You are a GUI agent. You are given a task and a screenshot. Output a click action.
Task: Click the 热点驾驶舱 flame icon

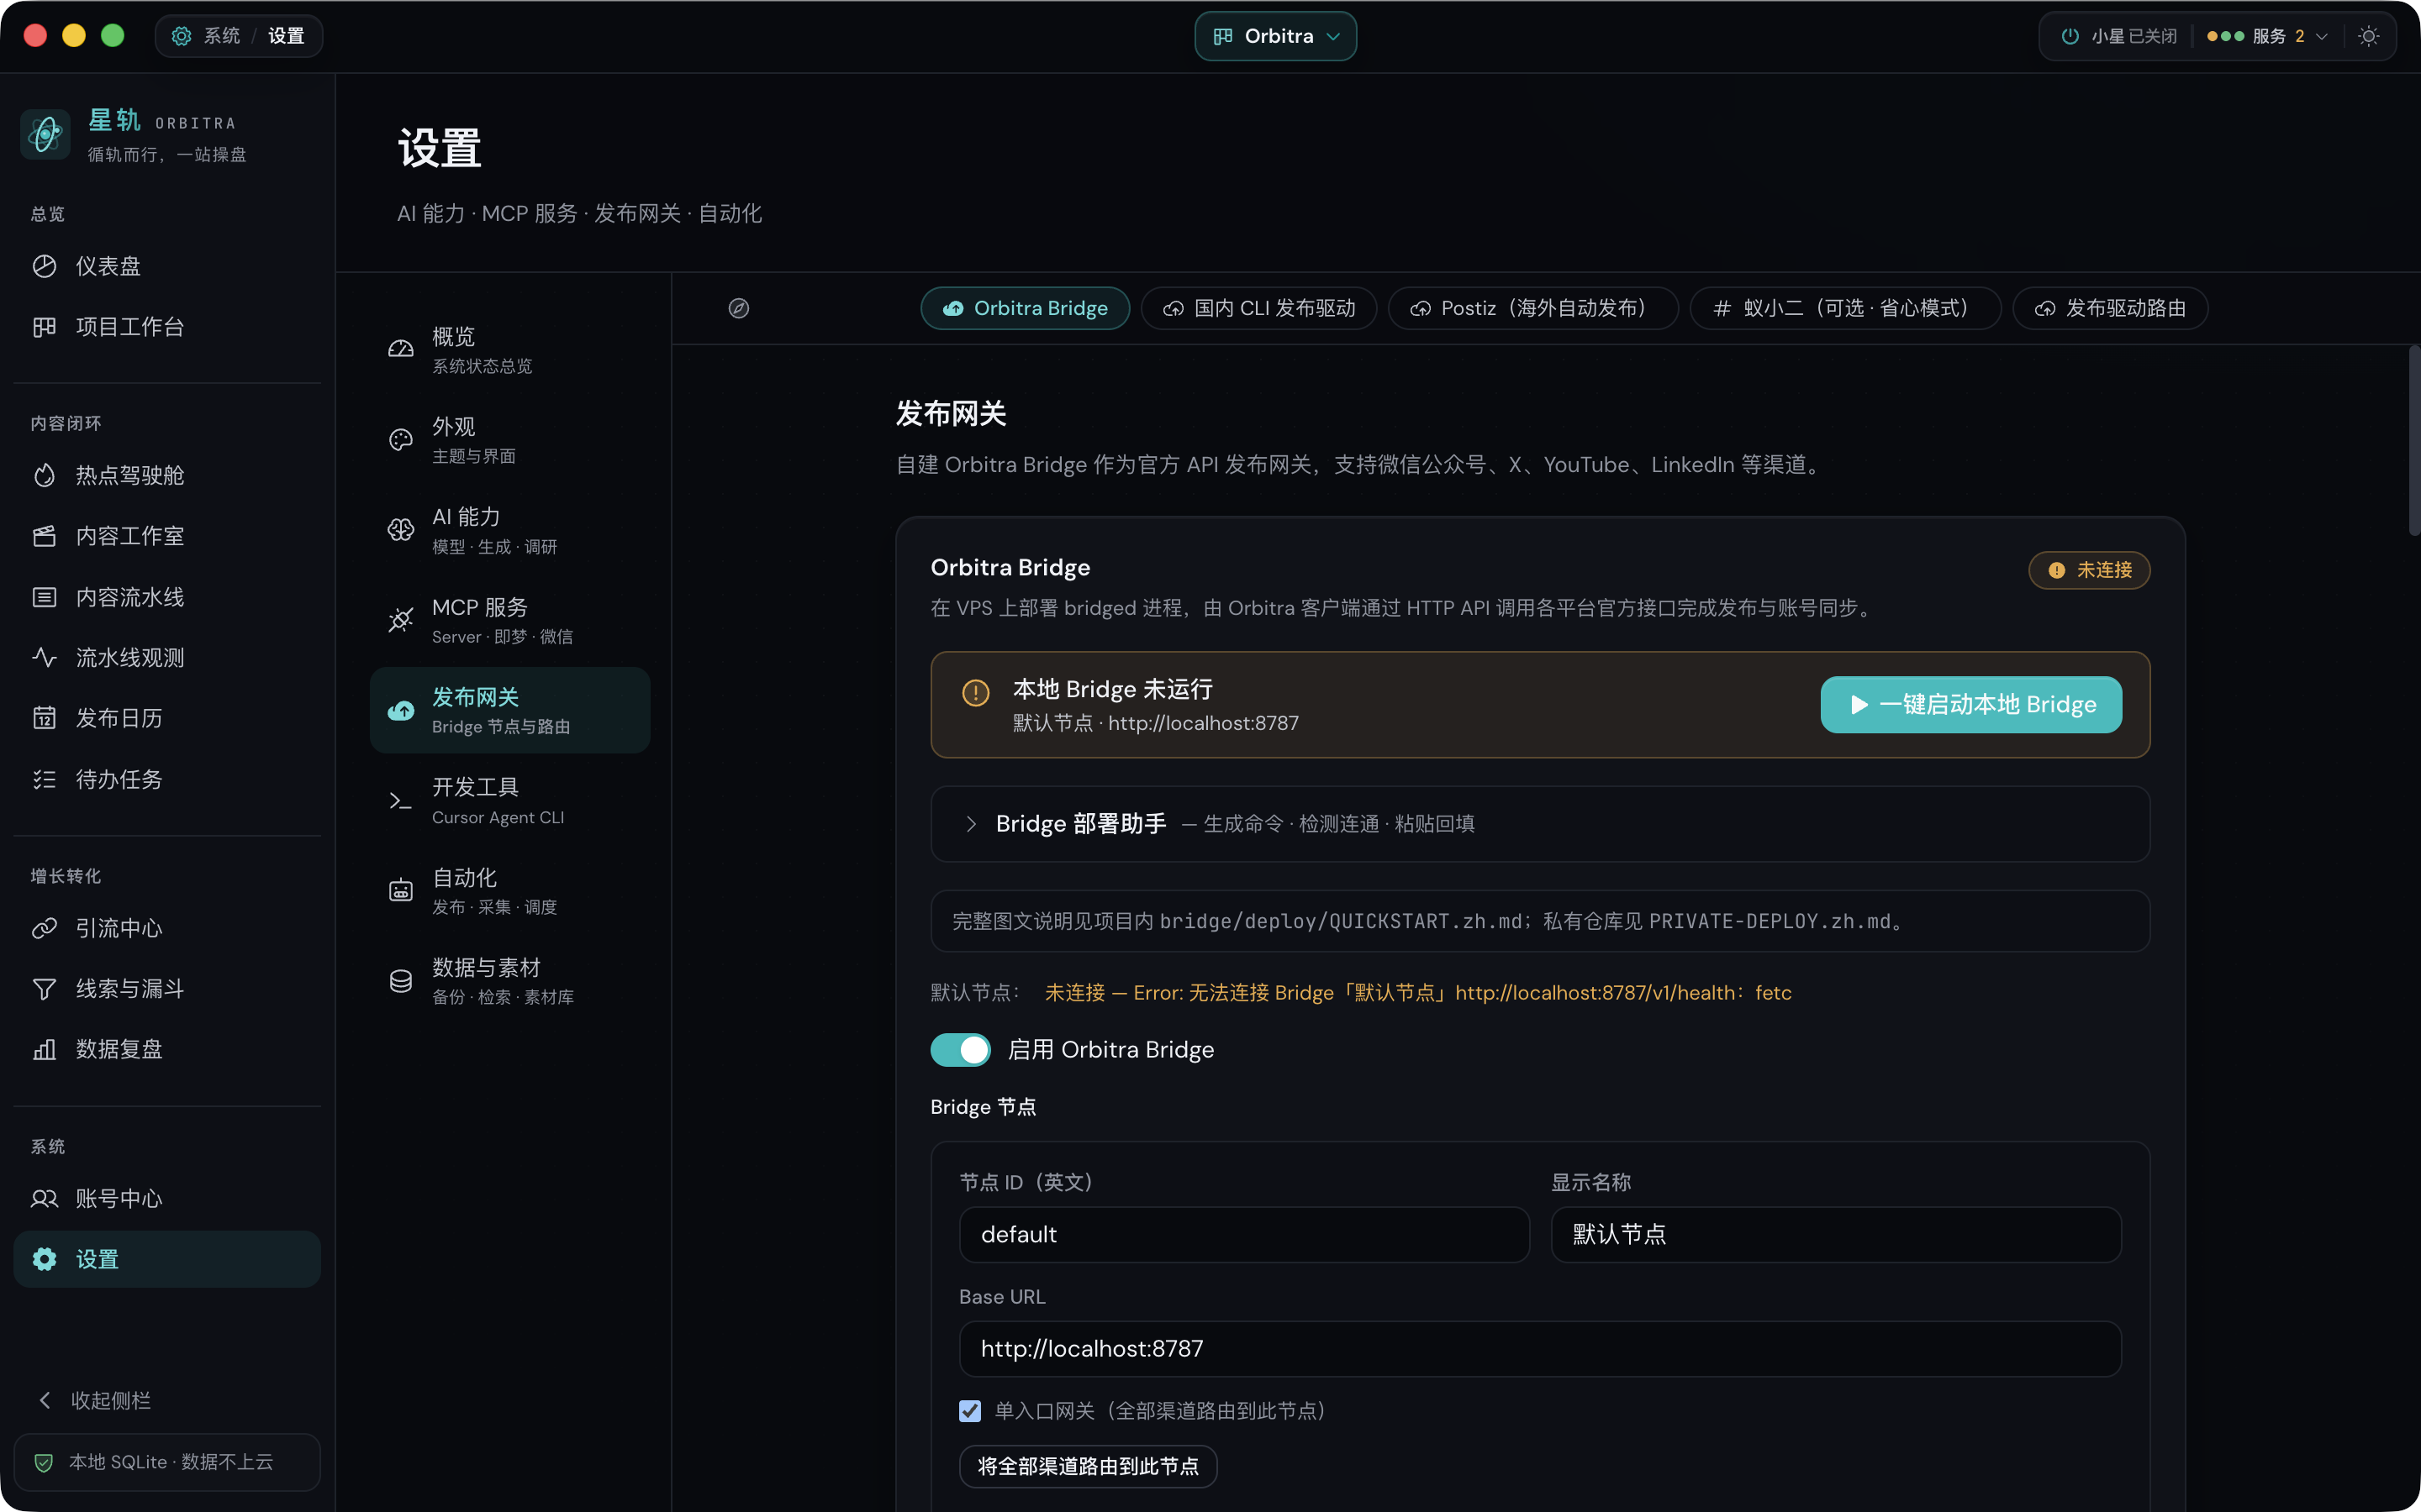pyautogui.click(x=44, y=475)
